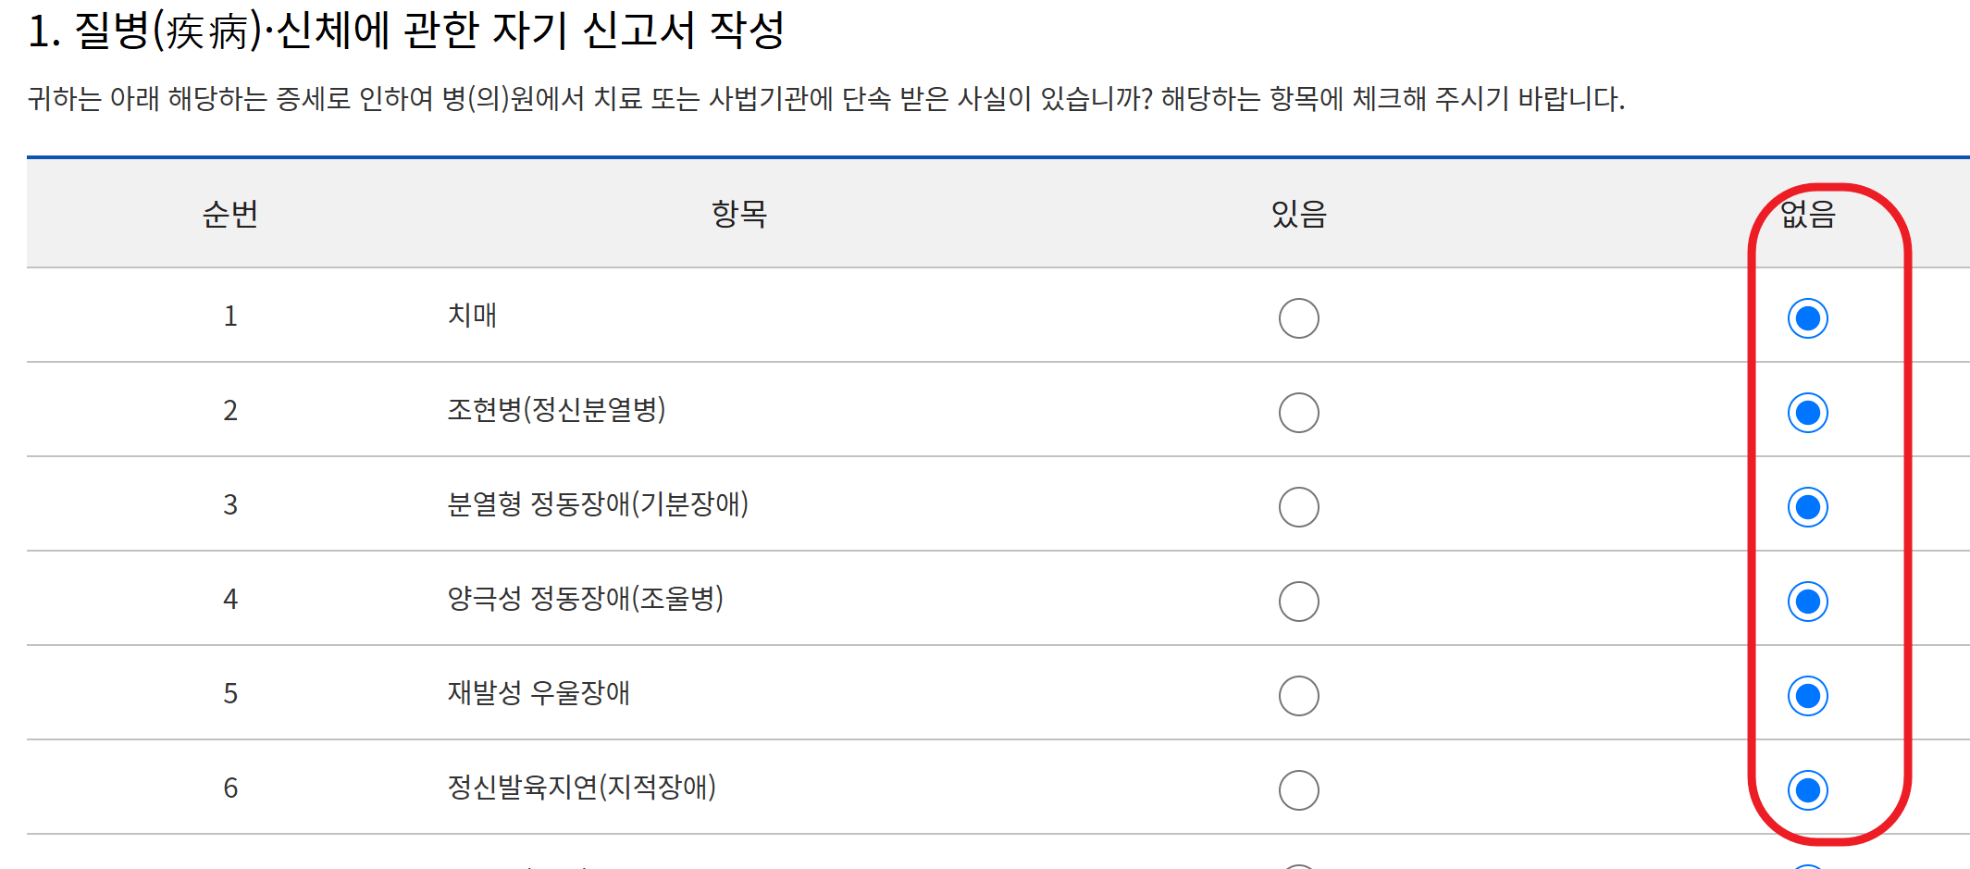Select '있음' radio button for 치매
Image resolution: width=1970 pixels, height=869 pixels.
[x=1298, y=317]
